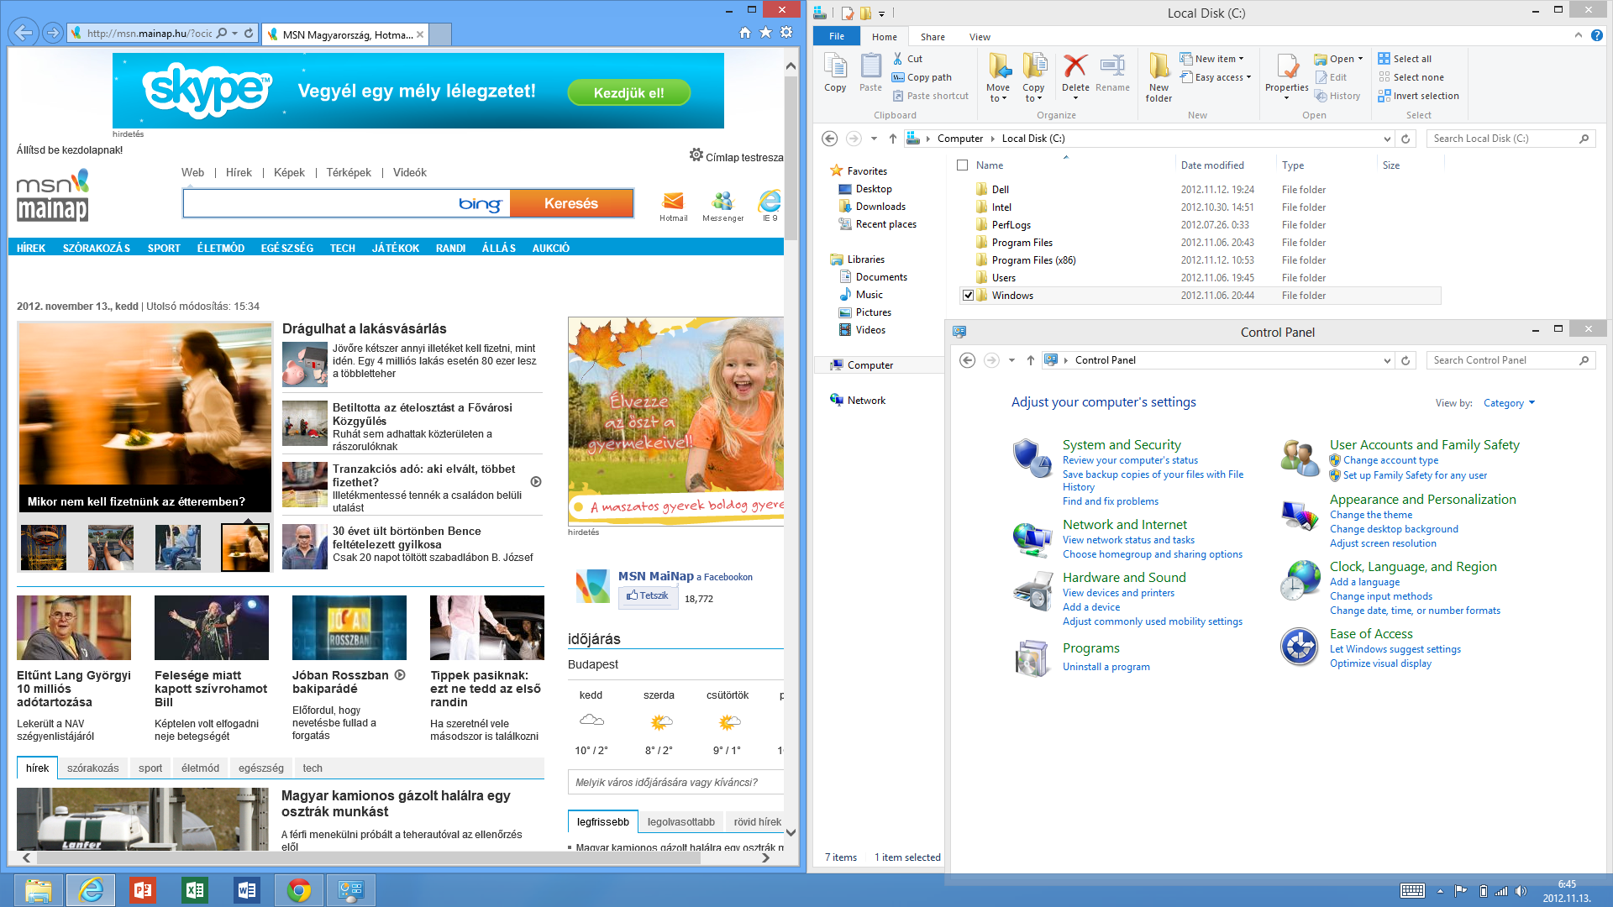This screenshot has width=1613, height=907.
Task: Click Explorer help question mark icon
Action: pyautogui.click(x=1597, y=35)
